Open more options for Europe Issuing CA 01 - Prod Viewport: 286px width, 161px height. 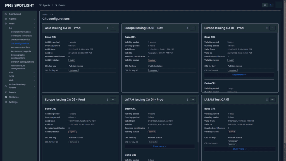(x=273, y=28)
